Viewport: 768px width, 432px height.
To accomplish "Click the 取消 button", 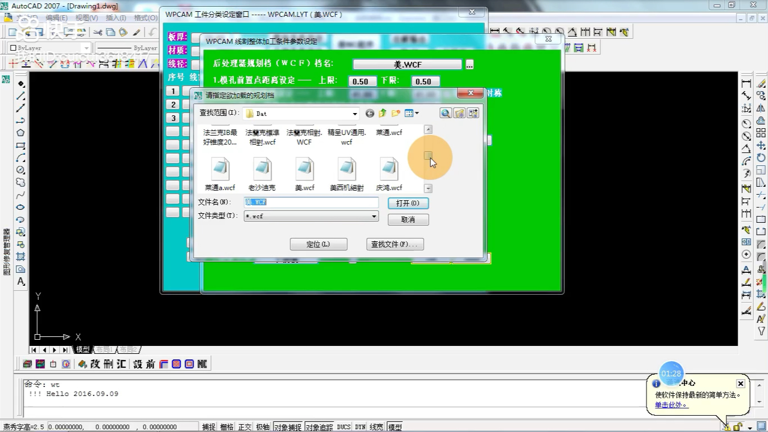I will pos(408,219).
